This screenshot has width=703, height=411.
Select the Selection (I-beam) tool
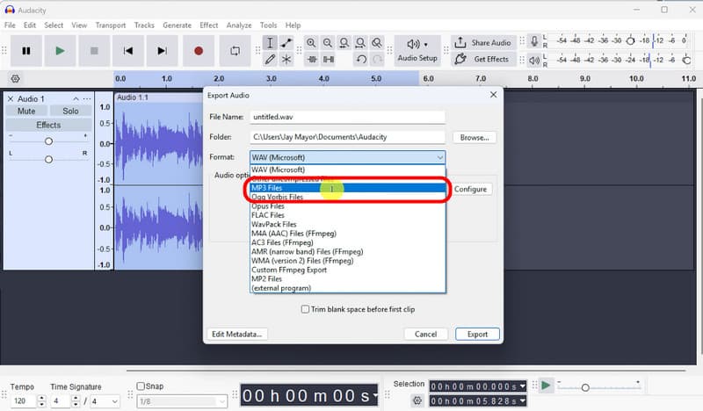pyautogui.click(x=270, y=43)
